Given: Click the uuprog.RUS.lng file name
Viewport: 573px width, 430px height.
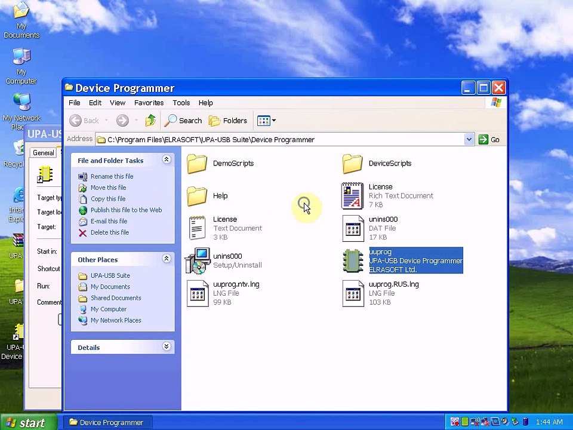Looking at the screenshot, I should click(x=393, y=284).
